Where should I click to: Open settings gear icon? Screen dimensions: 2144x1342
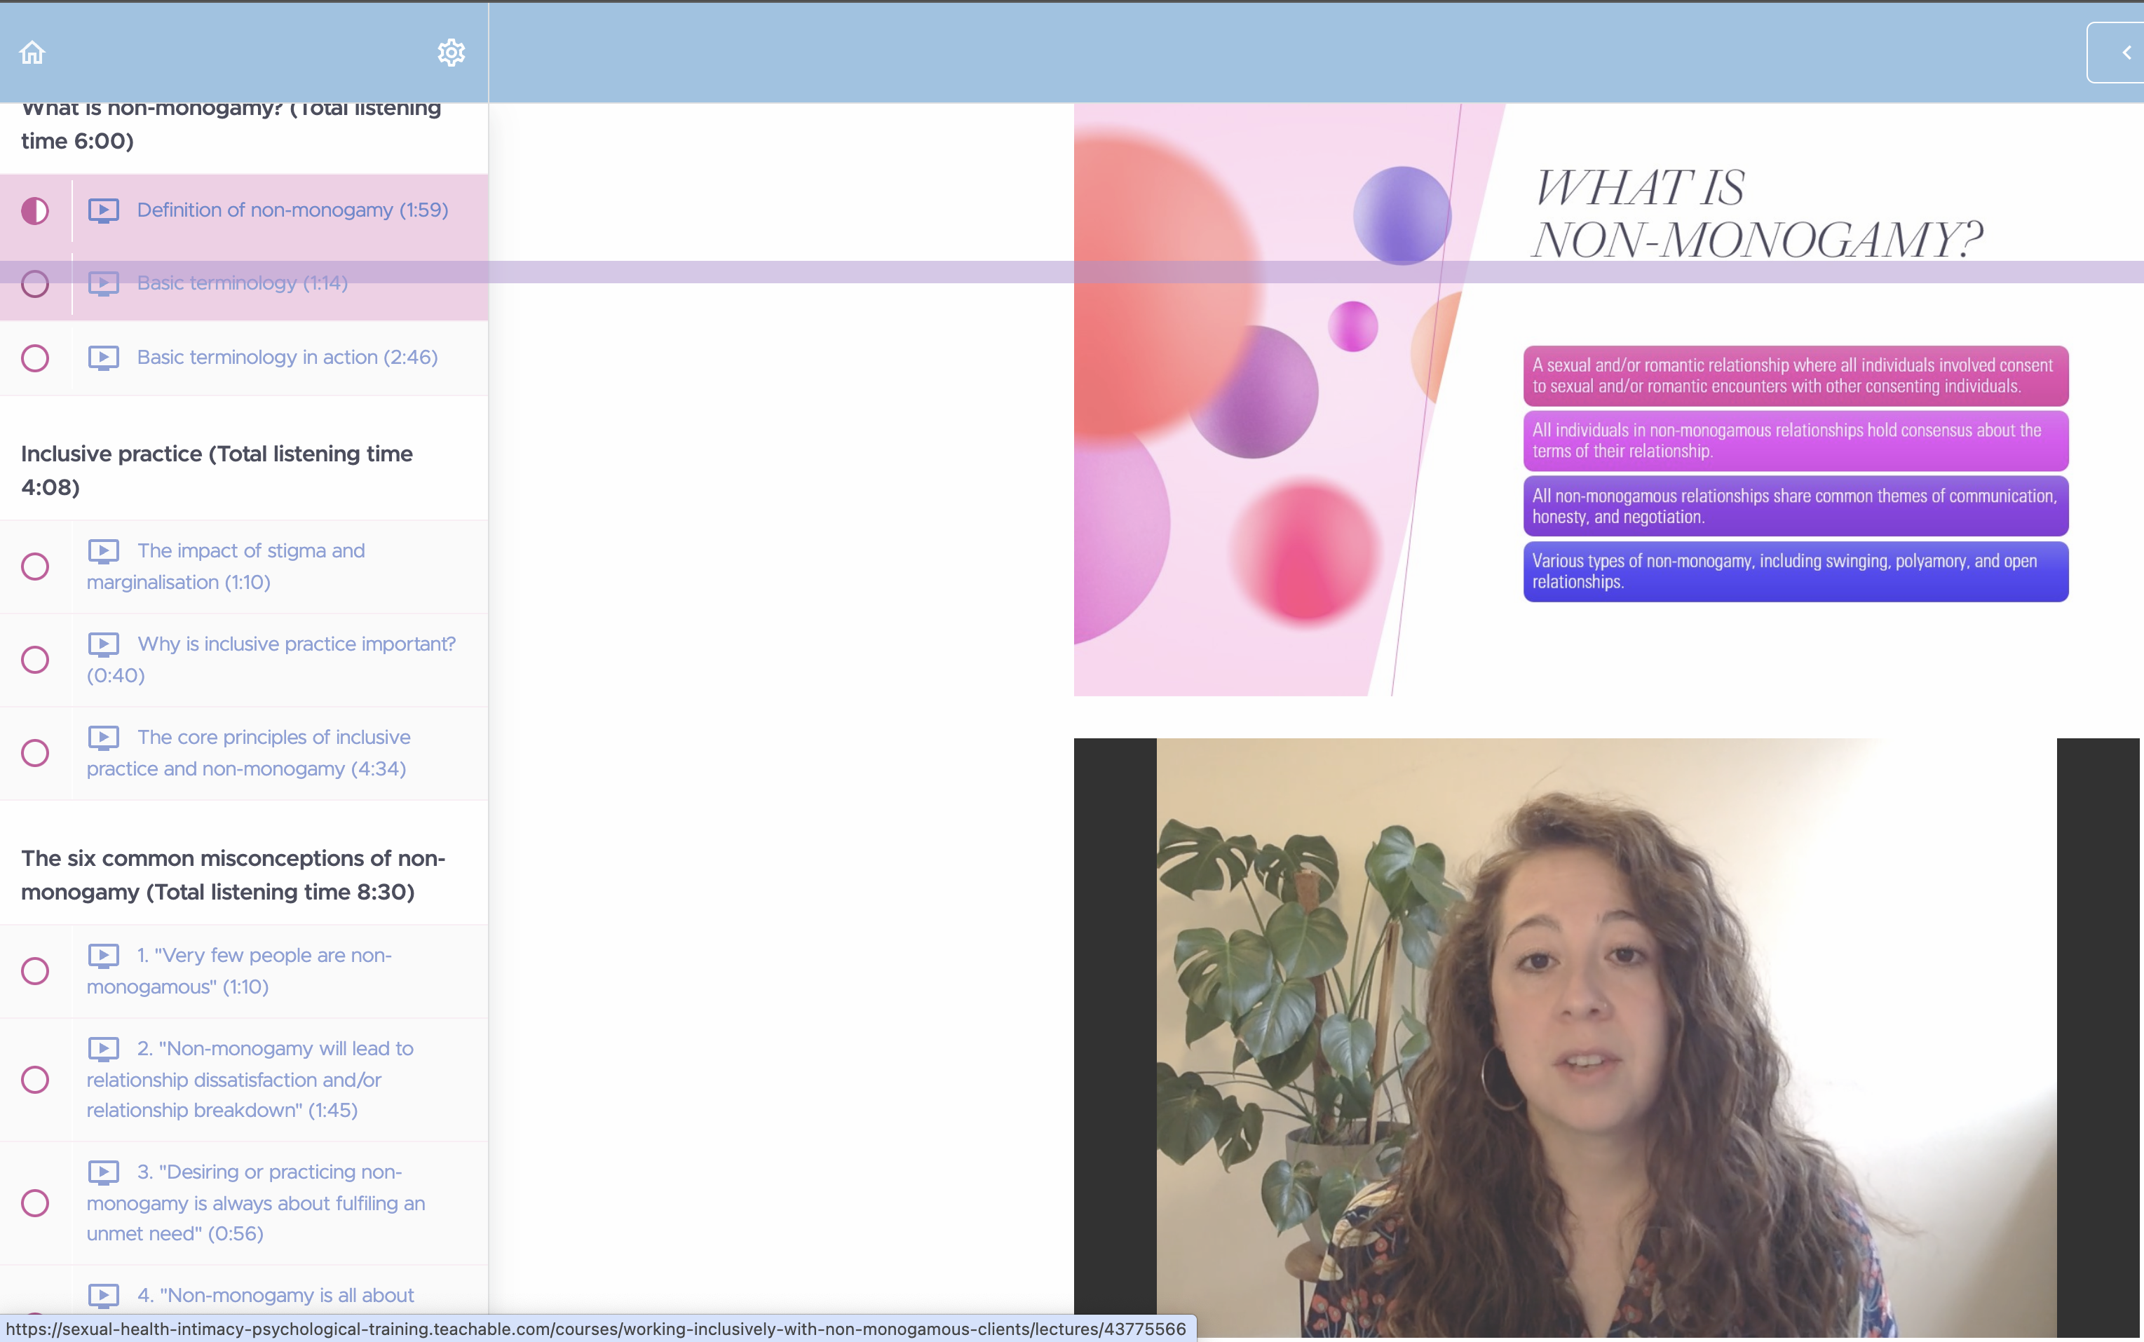[451, 53]
